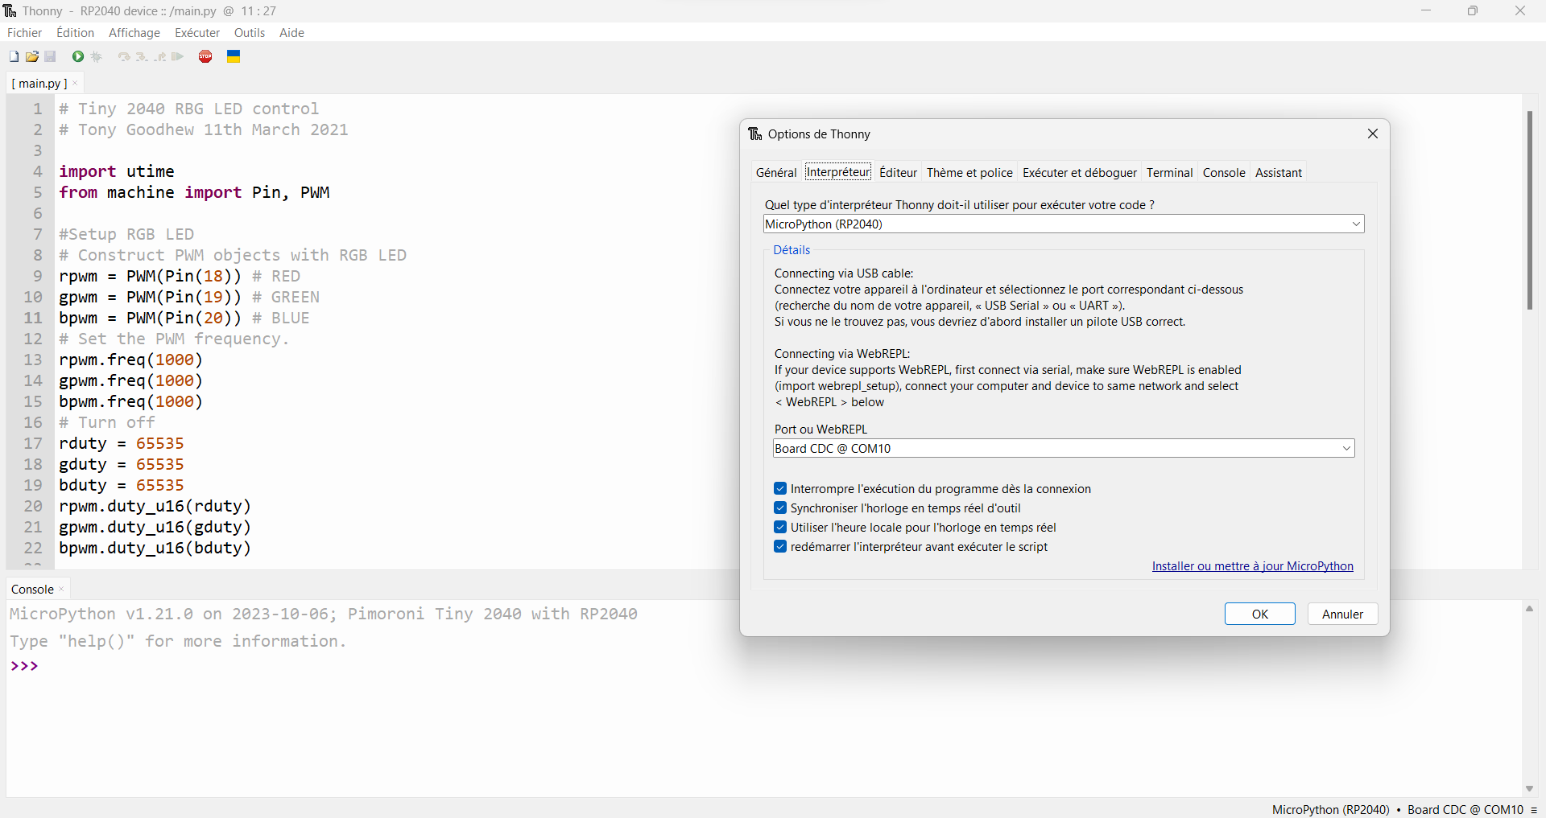Screen dimensions: 1546x818
Task: Open the Thème et police tab
Action: (x=969, y=172)
